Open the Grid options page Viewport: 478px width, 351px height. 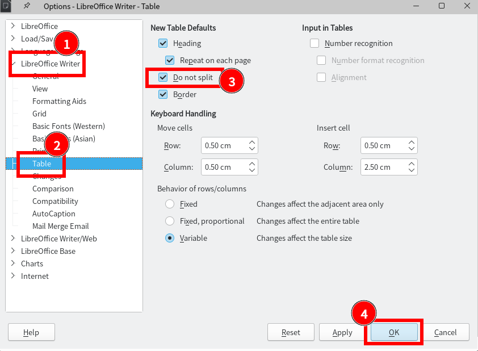coord(39,114)
